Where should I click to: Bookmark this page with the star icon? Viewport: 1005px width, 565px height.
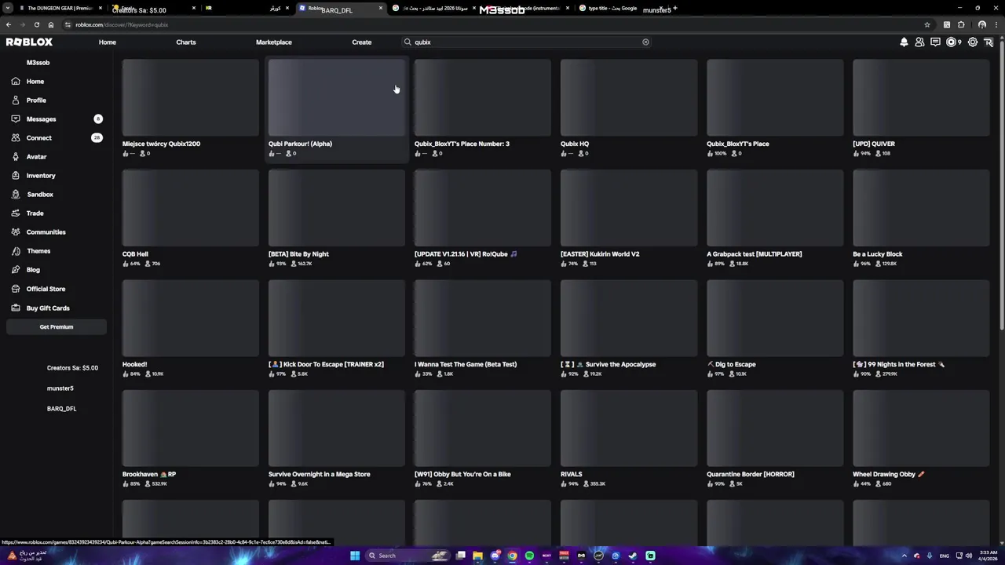point(927,24)
